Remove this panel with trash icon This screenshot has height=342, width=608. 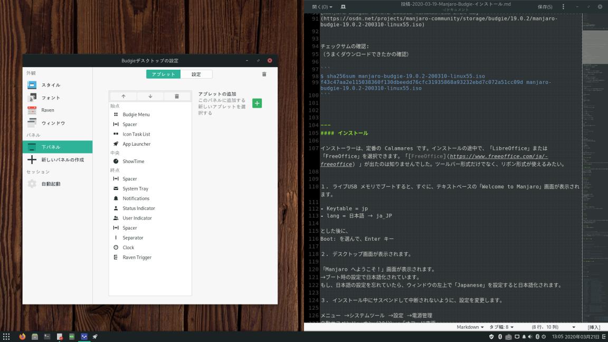tap(264, 74)
